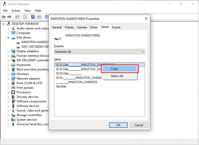
Task: Click the Cancel button
Action: tap(139, 125)
